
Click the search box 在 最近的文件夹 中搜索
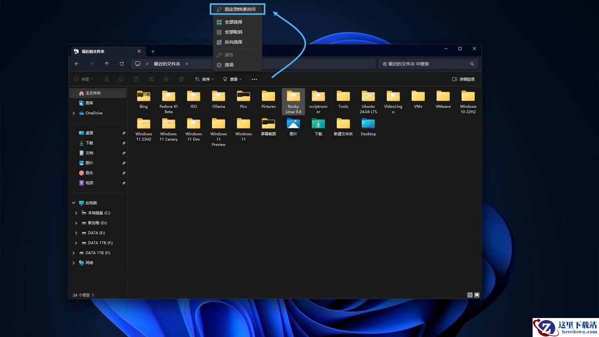(428, 64)
